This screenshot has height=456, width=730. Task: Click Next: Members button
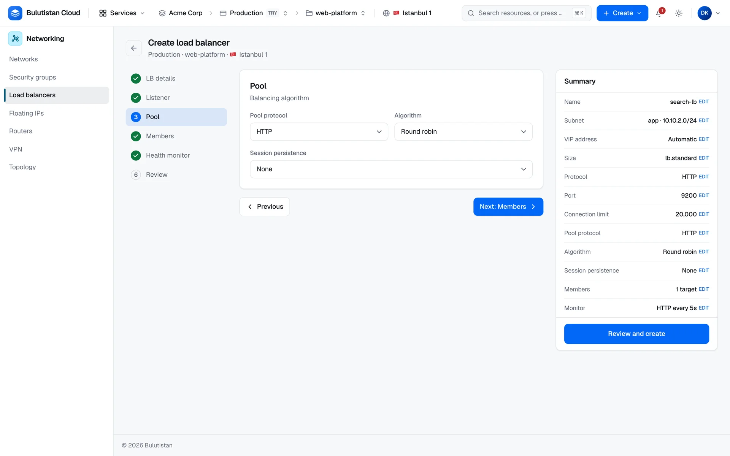[x=508, y=207]
